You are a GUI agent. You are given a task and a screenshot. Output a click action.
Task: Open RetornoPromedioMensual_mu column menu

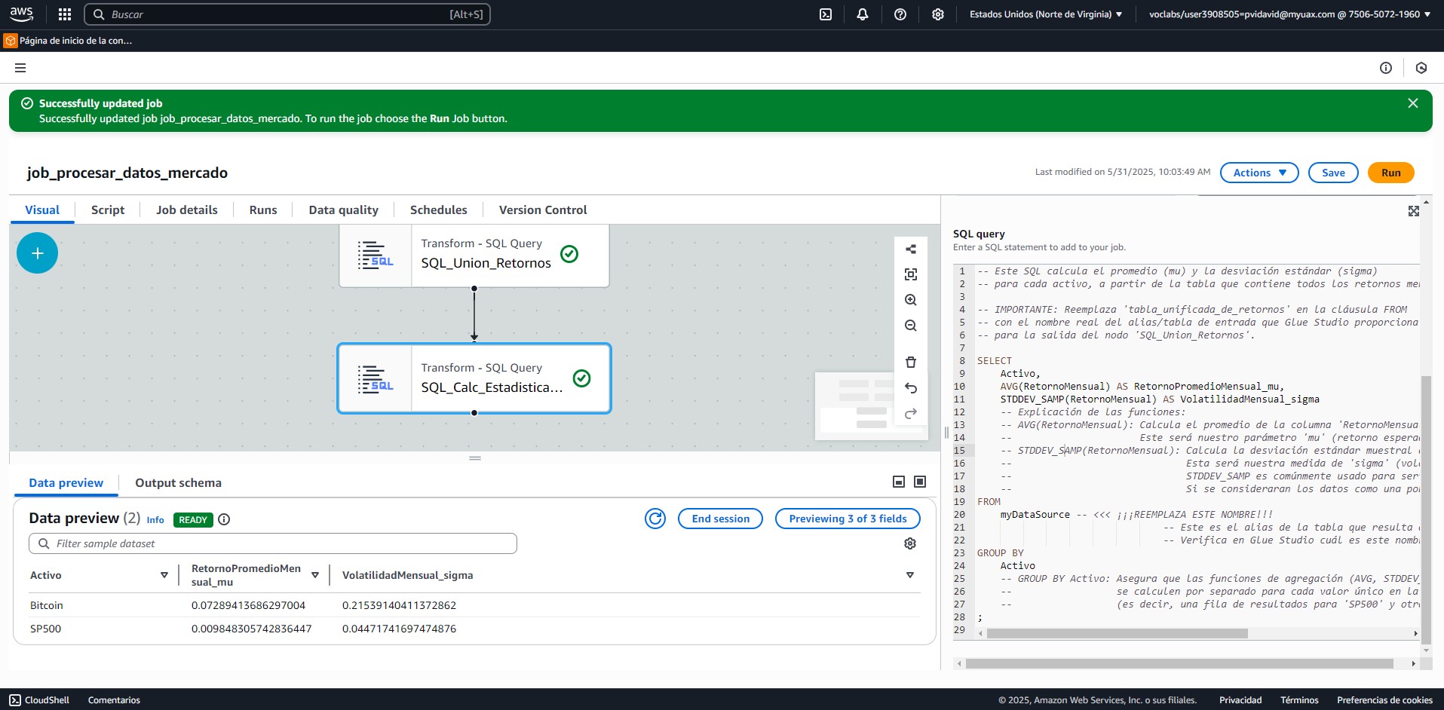(x=315, y=575)
